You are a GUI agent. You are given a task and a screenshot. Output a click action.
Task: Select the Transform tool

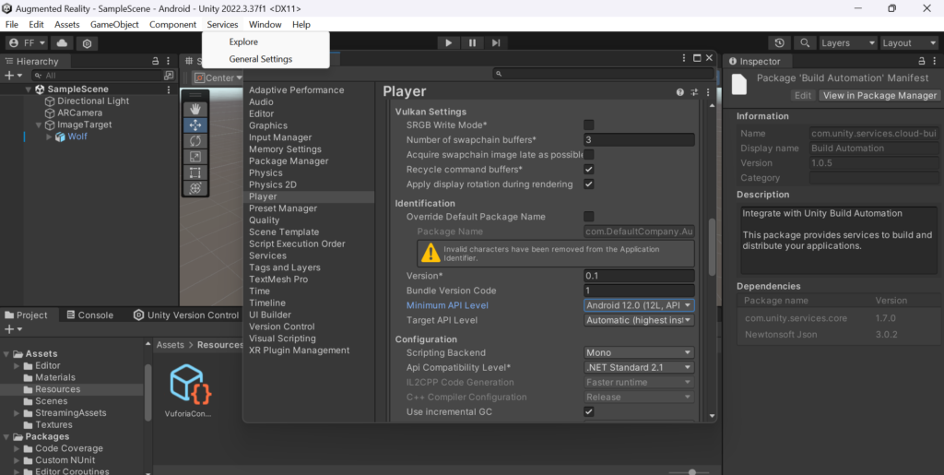click(195, 188)
